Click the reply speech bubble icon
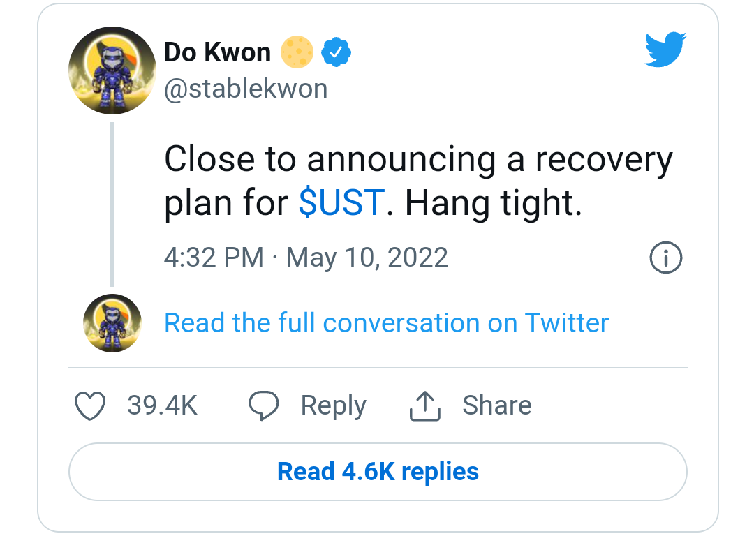The width and height of the screenshot is (754, 536). pos(263,405)
